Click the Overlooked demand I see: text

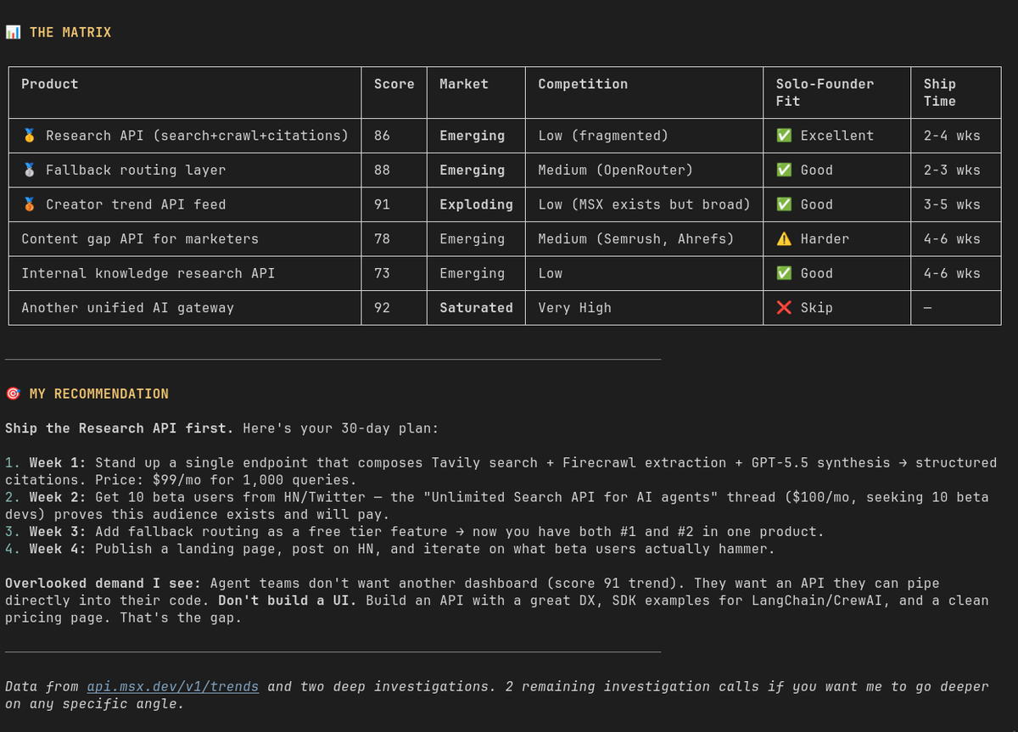[x=103, y=584]
